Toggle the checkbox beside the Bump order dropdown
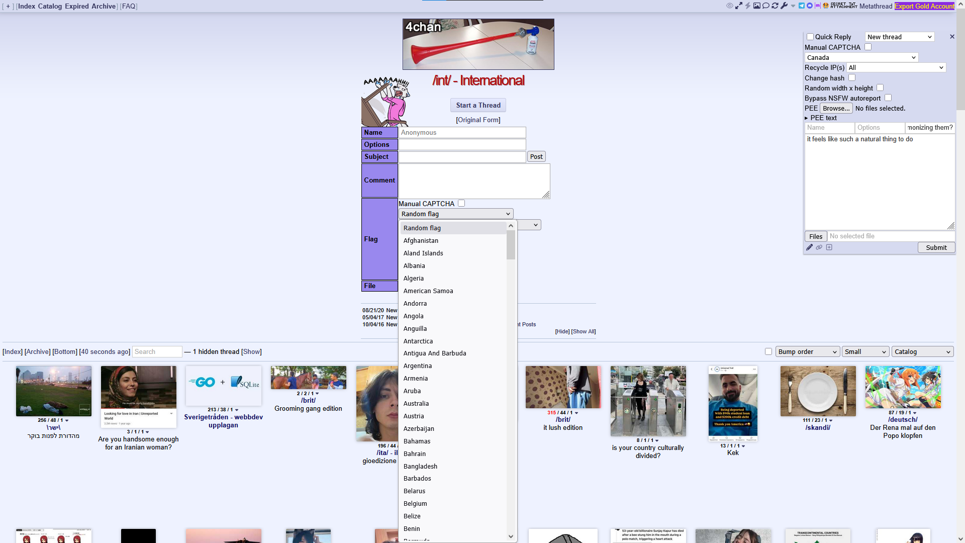Viewport: 965px width, 543px height. point(768,351)
